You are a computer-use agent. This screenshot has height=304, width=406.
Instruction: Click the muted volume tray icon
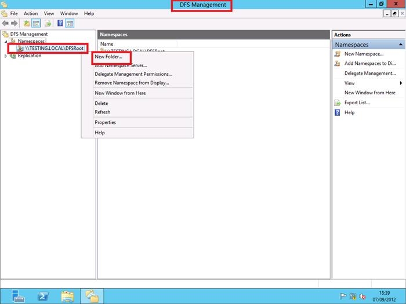[362, 296]
